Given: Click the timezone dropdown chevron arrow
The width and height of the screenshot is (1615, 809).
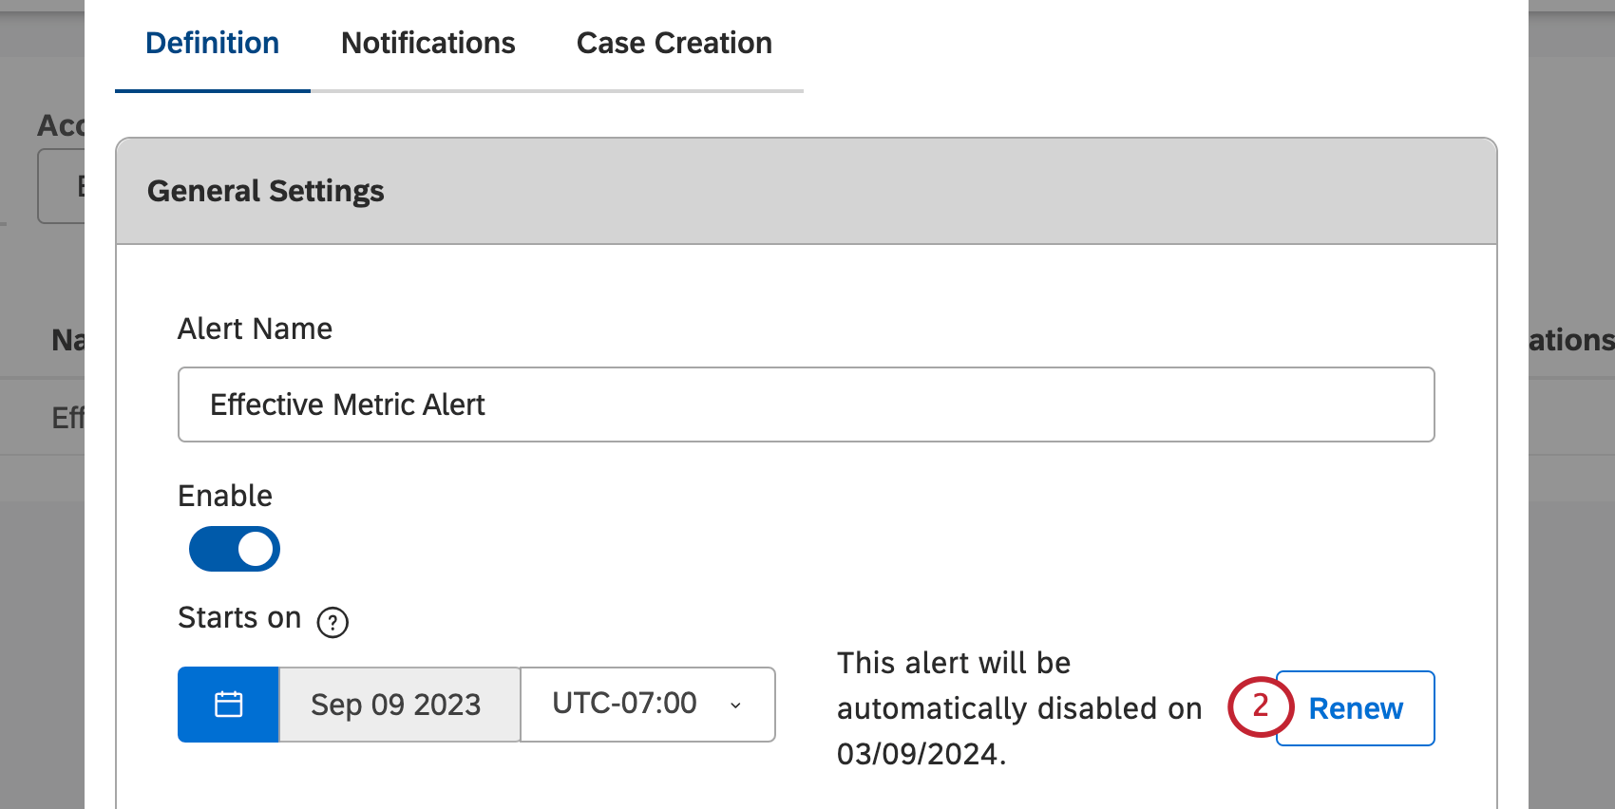Looking at the screenshot, I should pos(735,706).
